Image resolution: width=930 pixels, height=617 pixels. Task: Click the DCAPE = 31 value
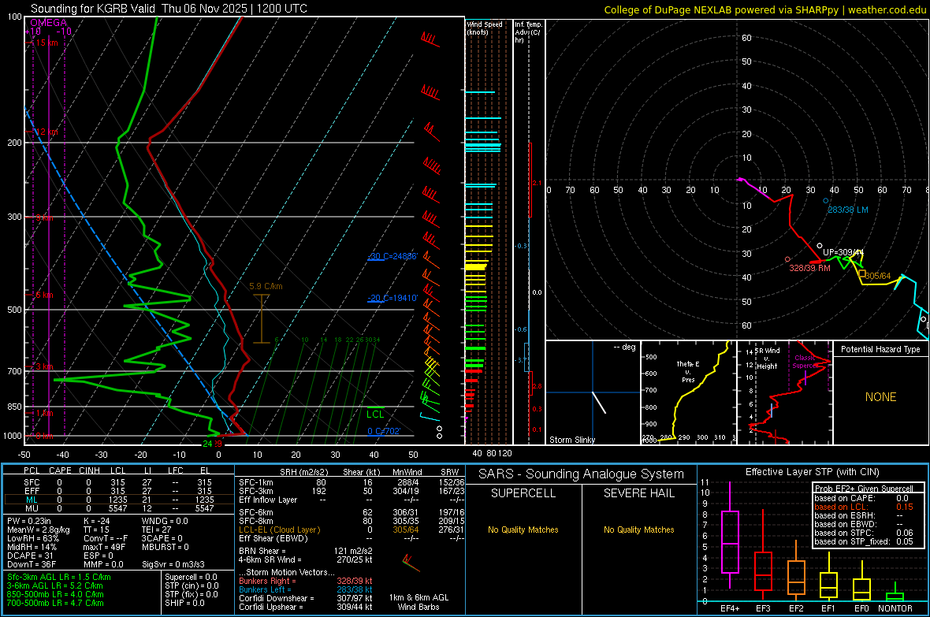tap(29, 556)
